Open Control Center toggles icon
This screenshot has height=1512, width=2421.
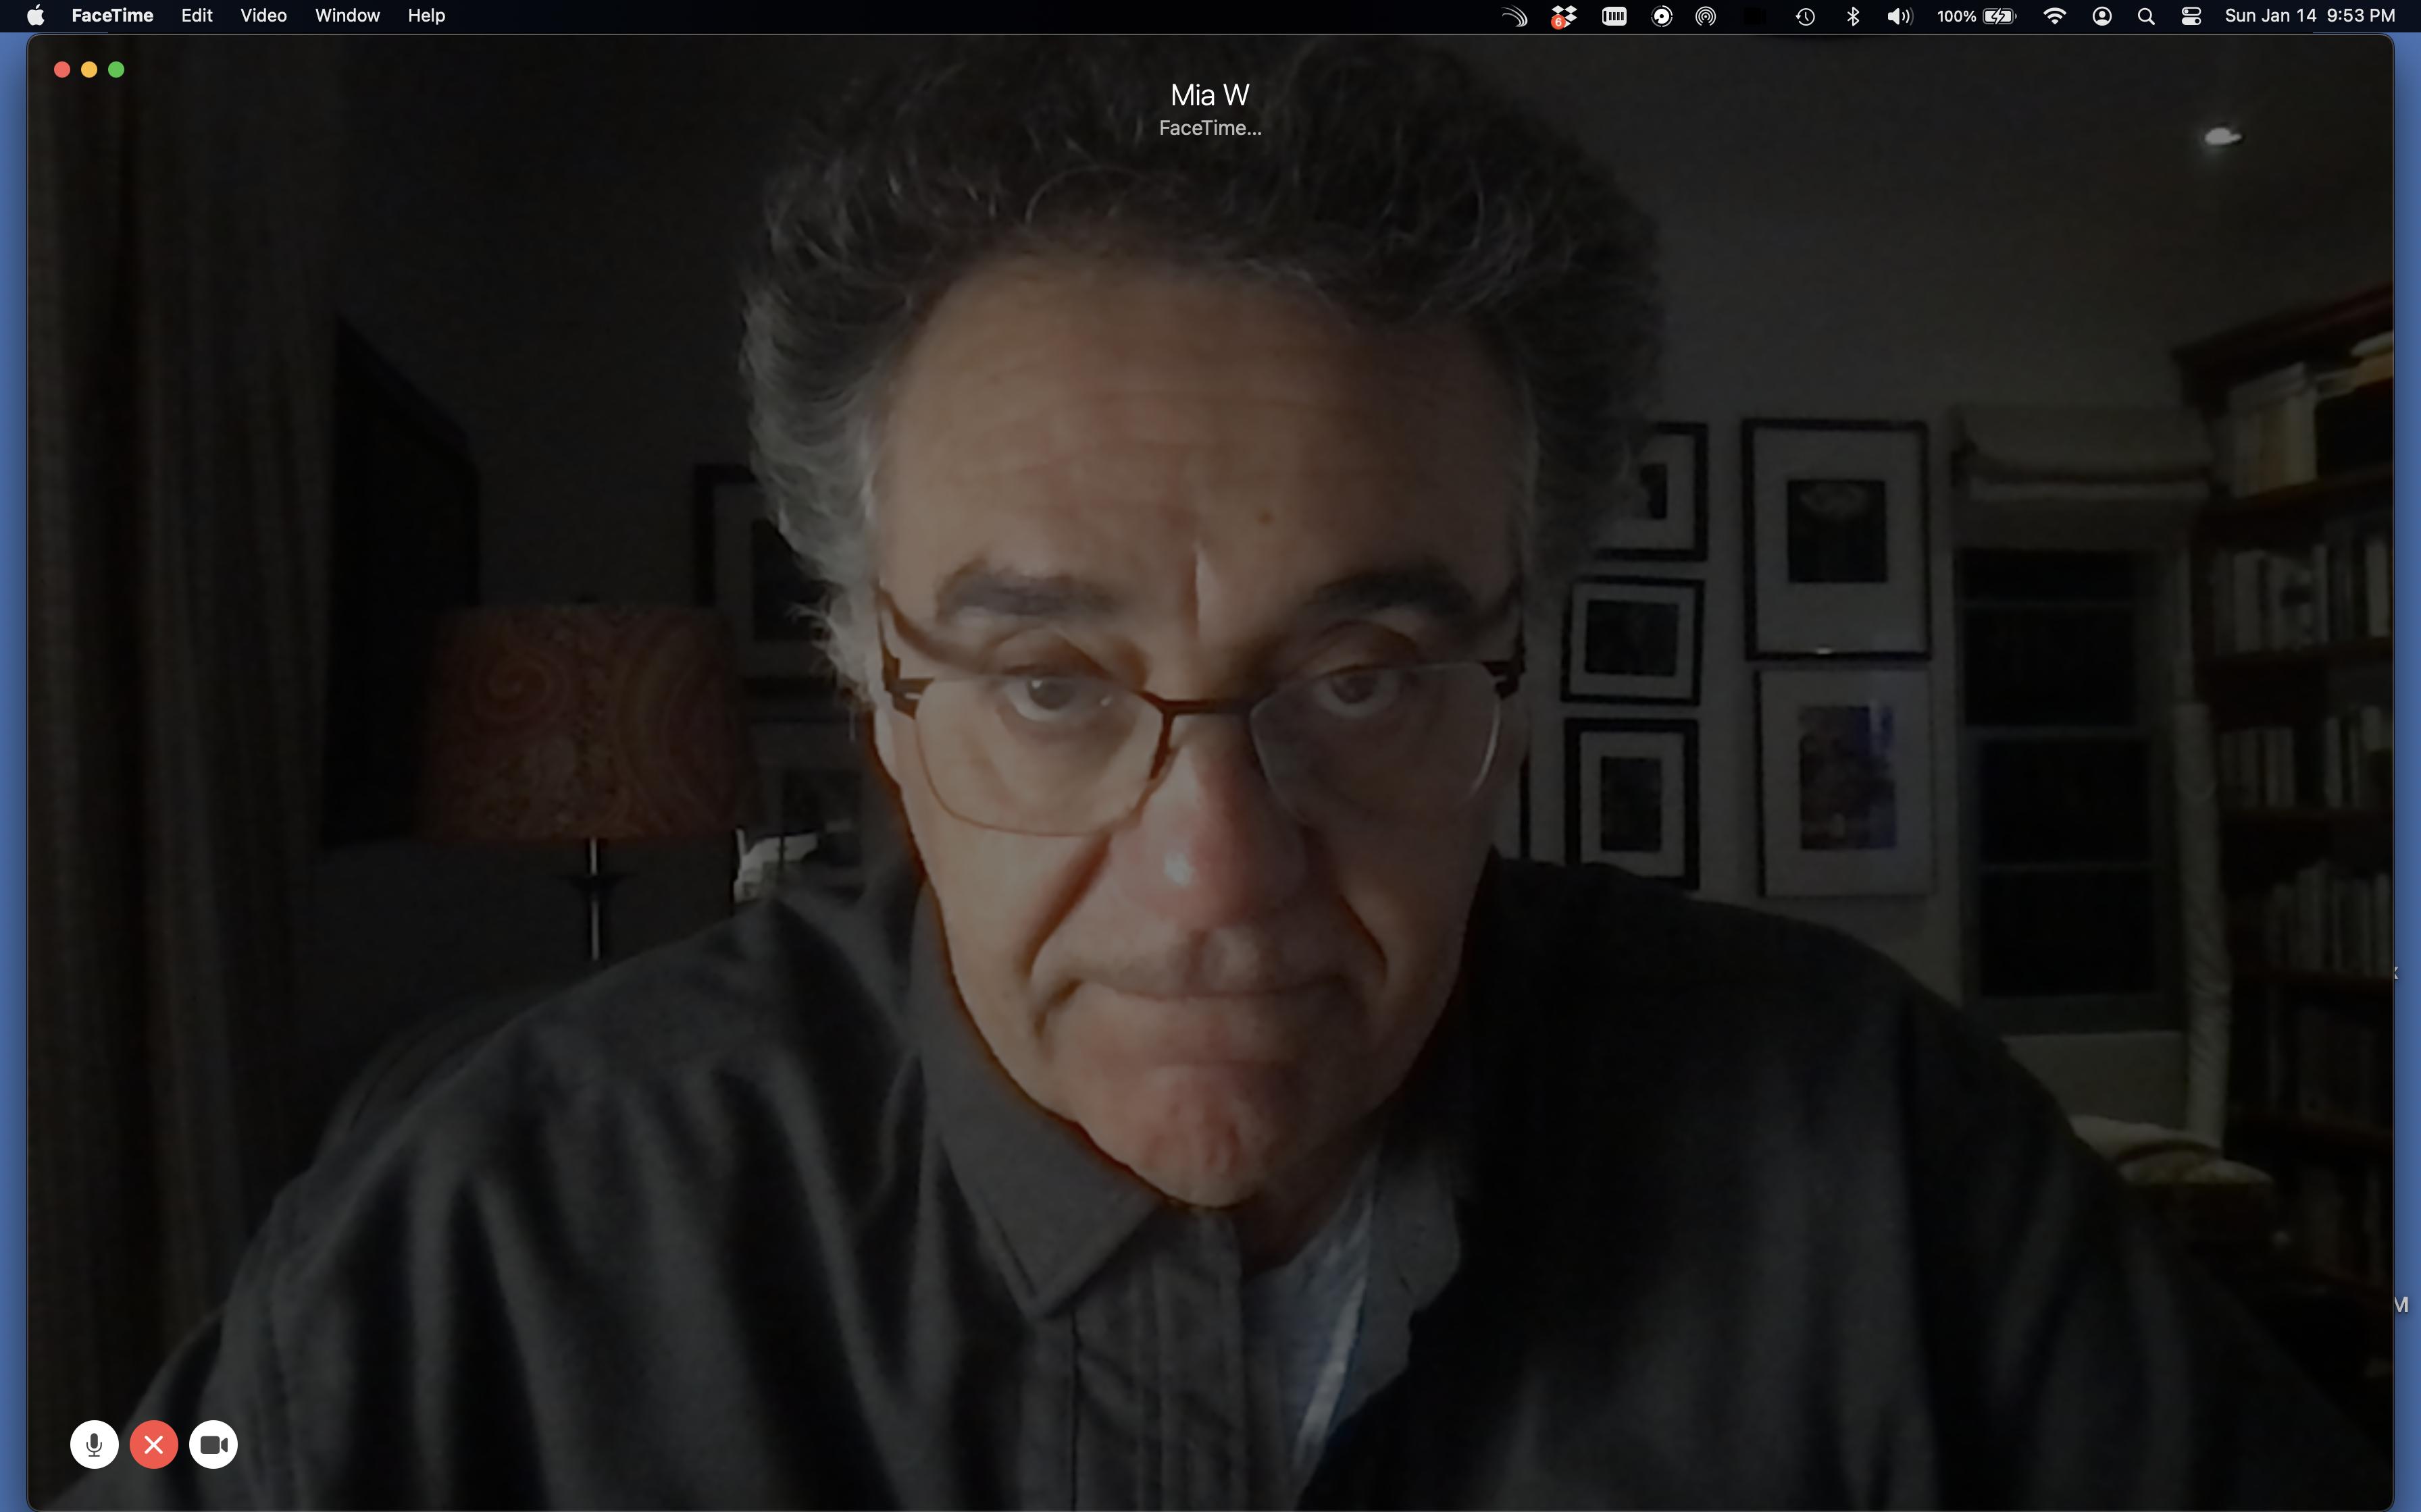click(x=2191, y=16)
